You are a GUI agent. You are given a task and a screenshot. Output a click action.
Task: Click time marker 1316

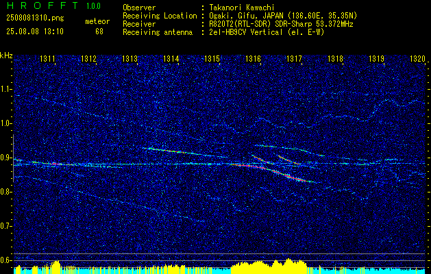253,58
